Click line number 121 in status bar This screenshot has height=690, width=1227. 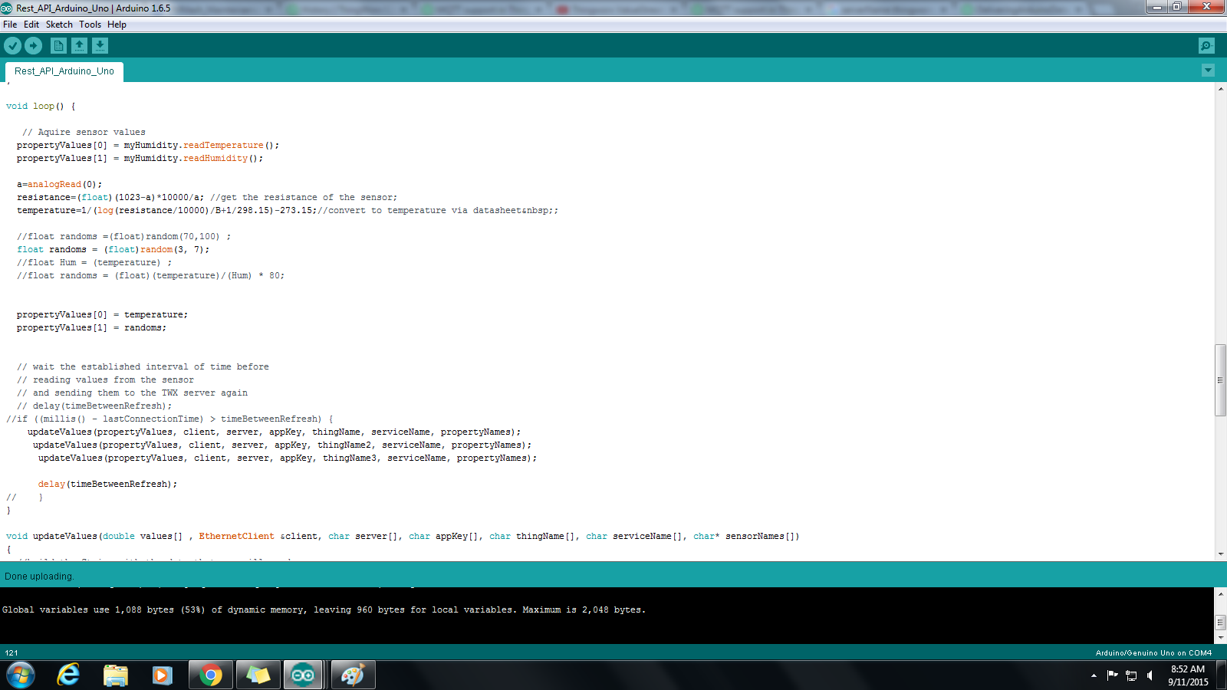12,653
